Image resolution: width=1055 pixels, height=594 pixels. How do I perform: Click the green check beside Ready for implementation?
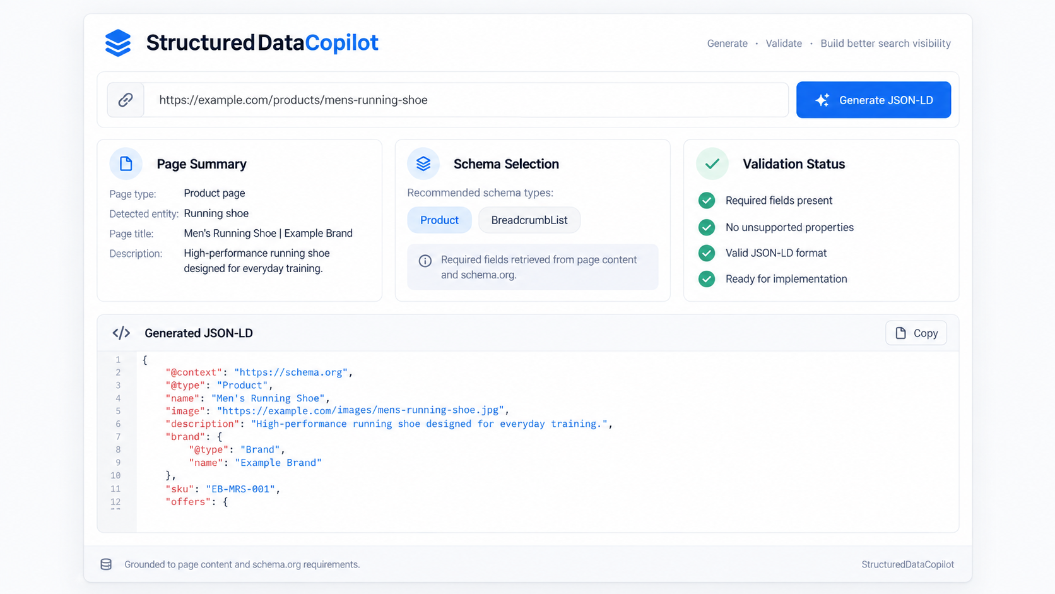tap(707, 279)
